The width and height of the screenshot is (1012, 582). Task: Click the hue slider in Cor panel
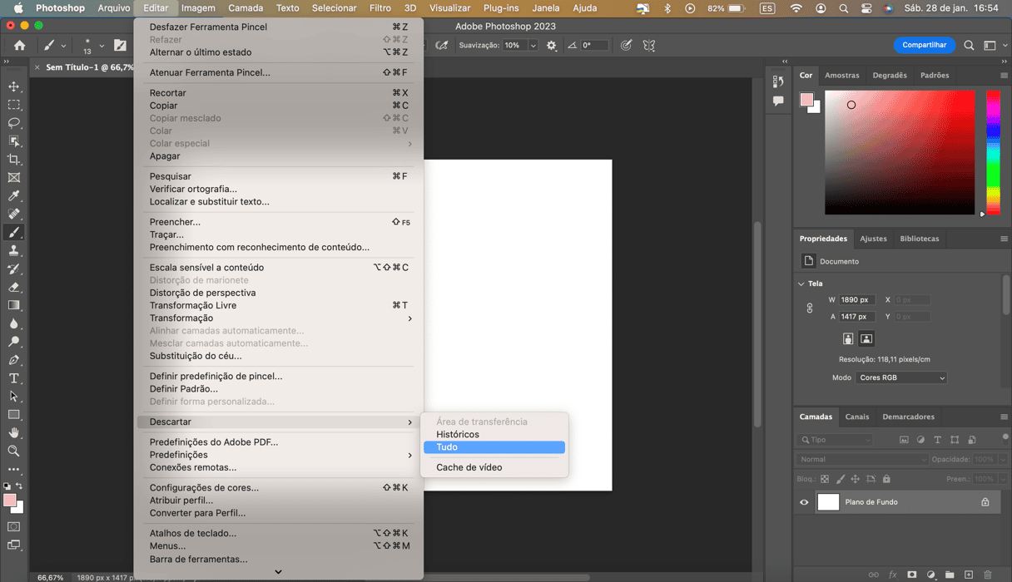[x=993, y=152]
